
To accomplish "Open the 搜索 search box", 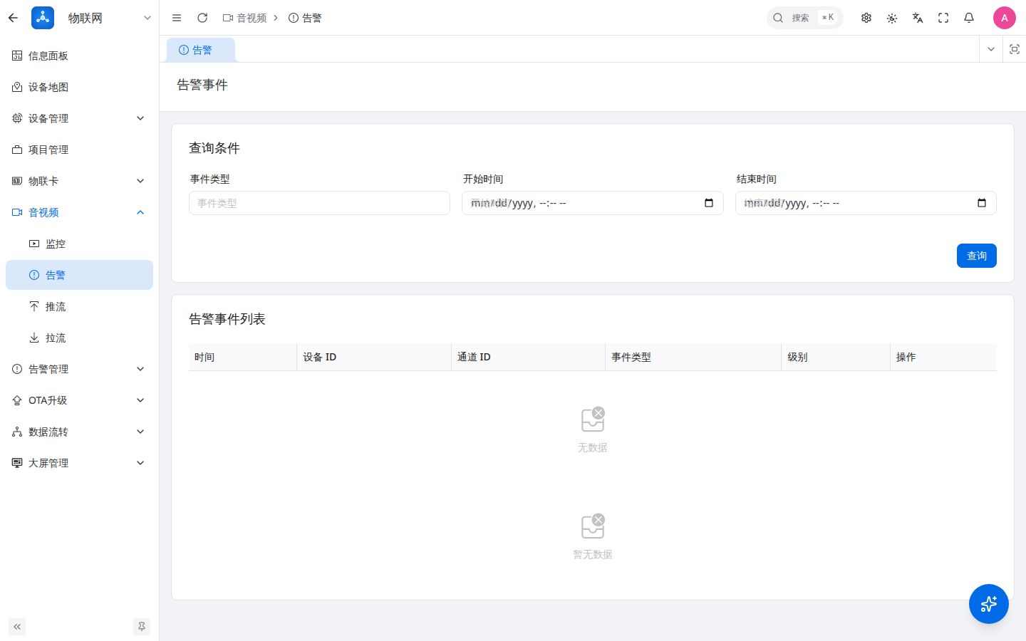I will click(804, 18).
